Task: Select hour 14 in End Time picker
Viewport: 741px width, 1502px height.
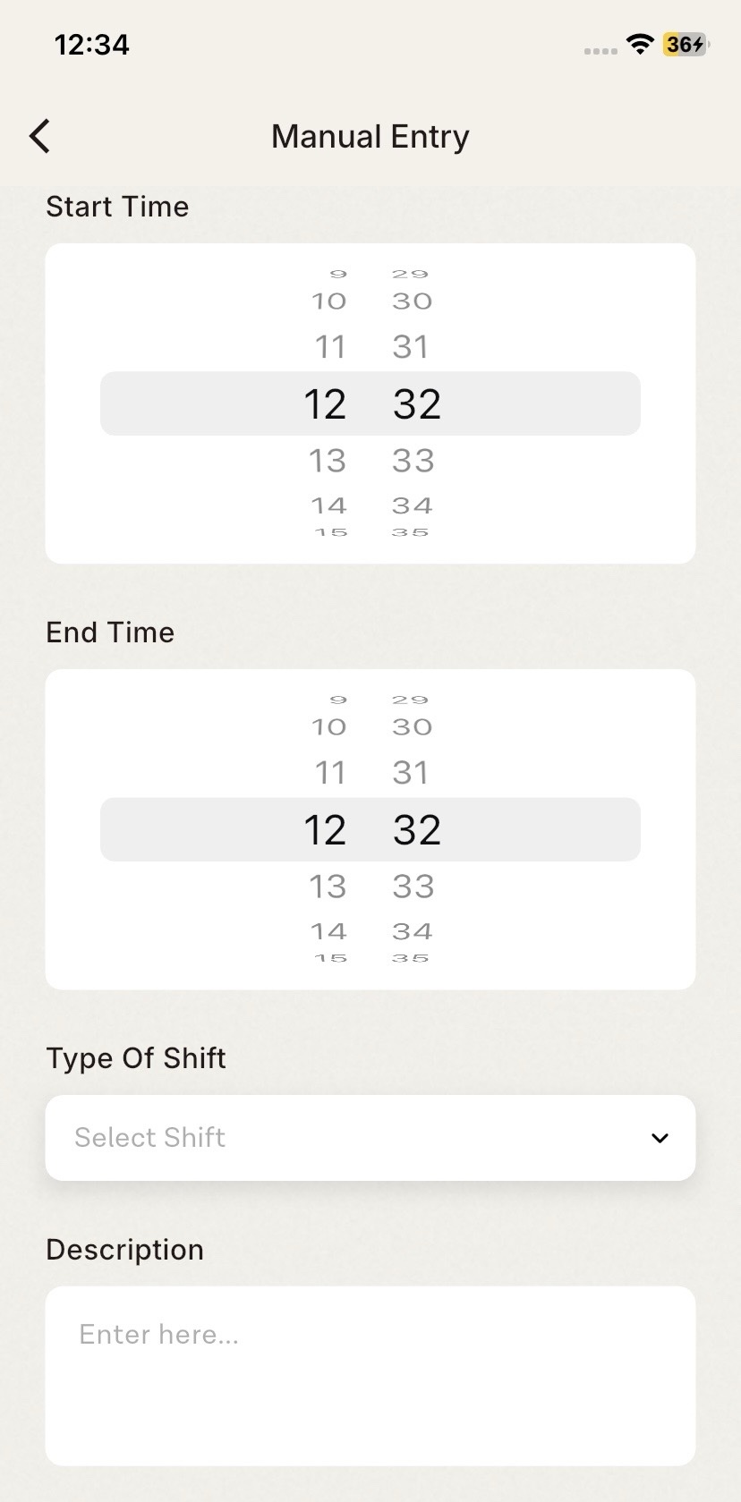Action: (328, 931)
